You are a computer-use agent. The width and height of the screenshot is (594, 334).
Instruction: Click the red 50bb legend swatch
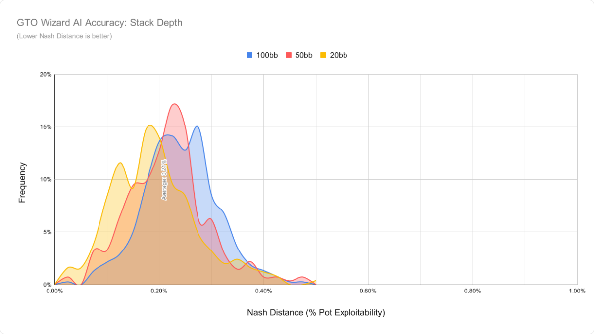click(289, 55)
